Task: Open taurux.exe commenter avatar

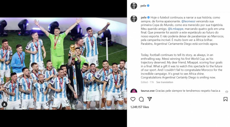Action: (x=134, y=91)
